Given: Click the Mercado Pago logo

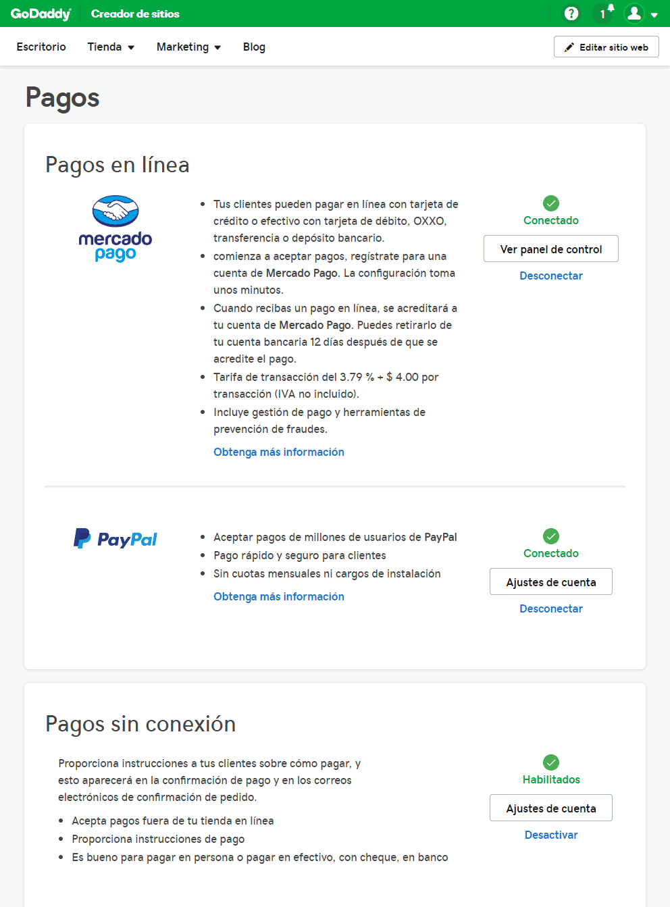Looking at the screenshot, I should (115, 229).
